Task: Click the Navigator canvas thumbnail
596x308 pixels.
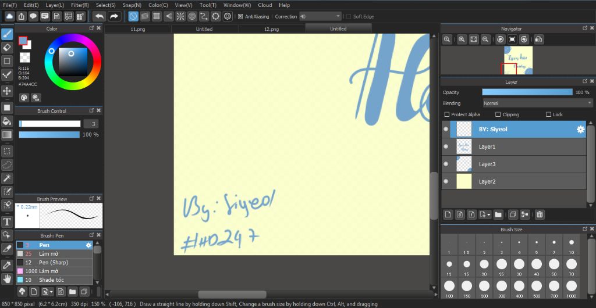Action: [518, 60]
